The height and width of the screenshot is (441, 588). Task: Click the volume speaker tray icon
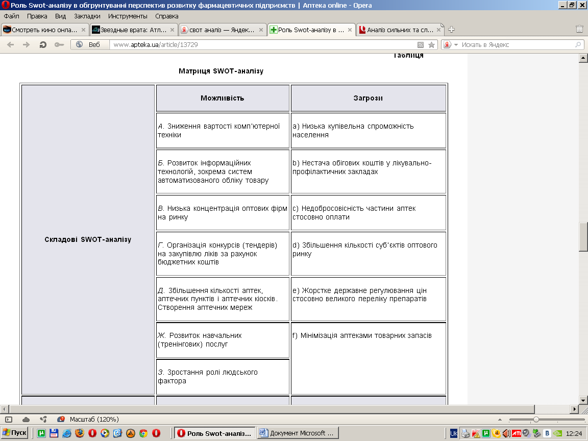506,433
